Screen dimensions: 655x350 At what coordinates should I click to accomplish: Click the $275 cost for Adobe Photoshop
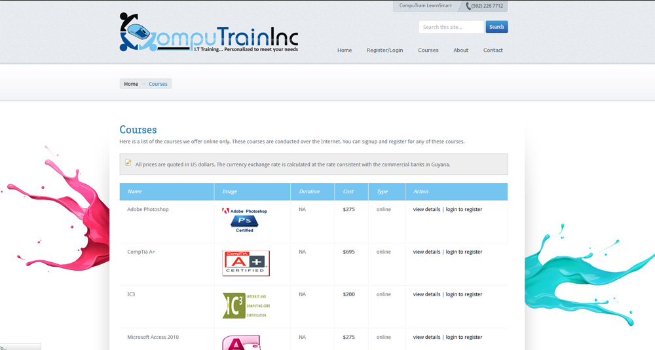349,210
